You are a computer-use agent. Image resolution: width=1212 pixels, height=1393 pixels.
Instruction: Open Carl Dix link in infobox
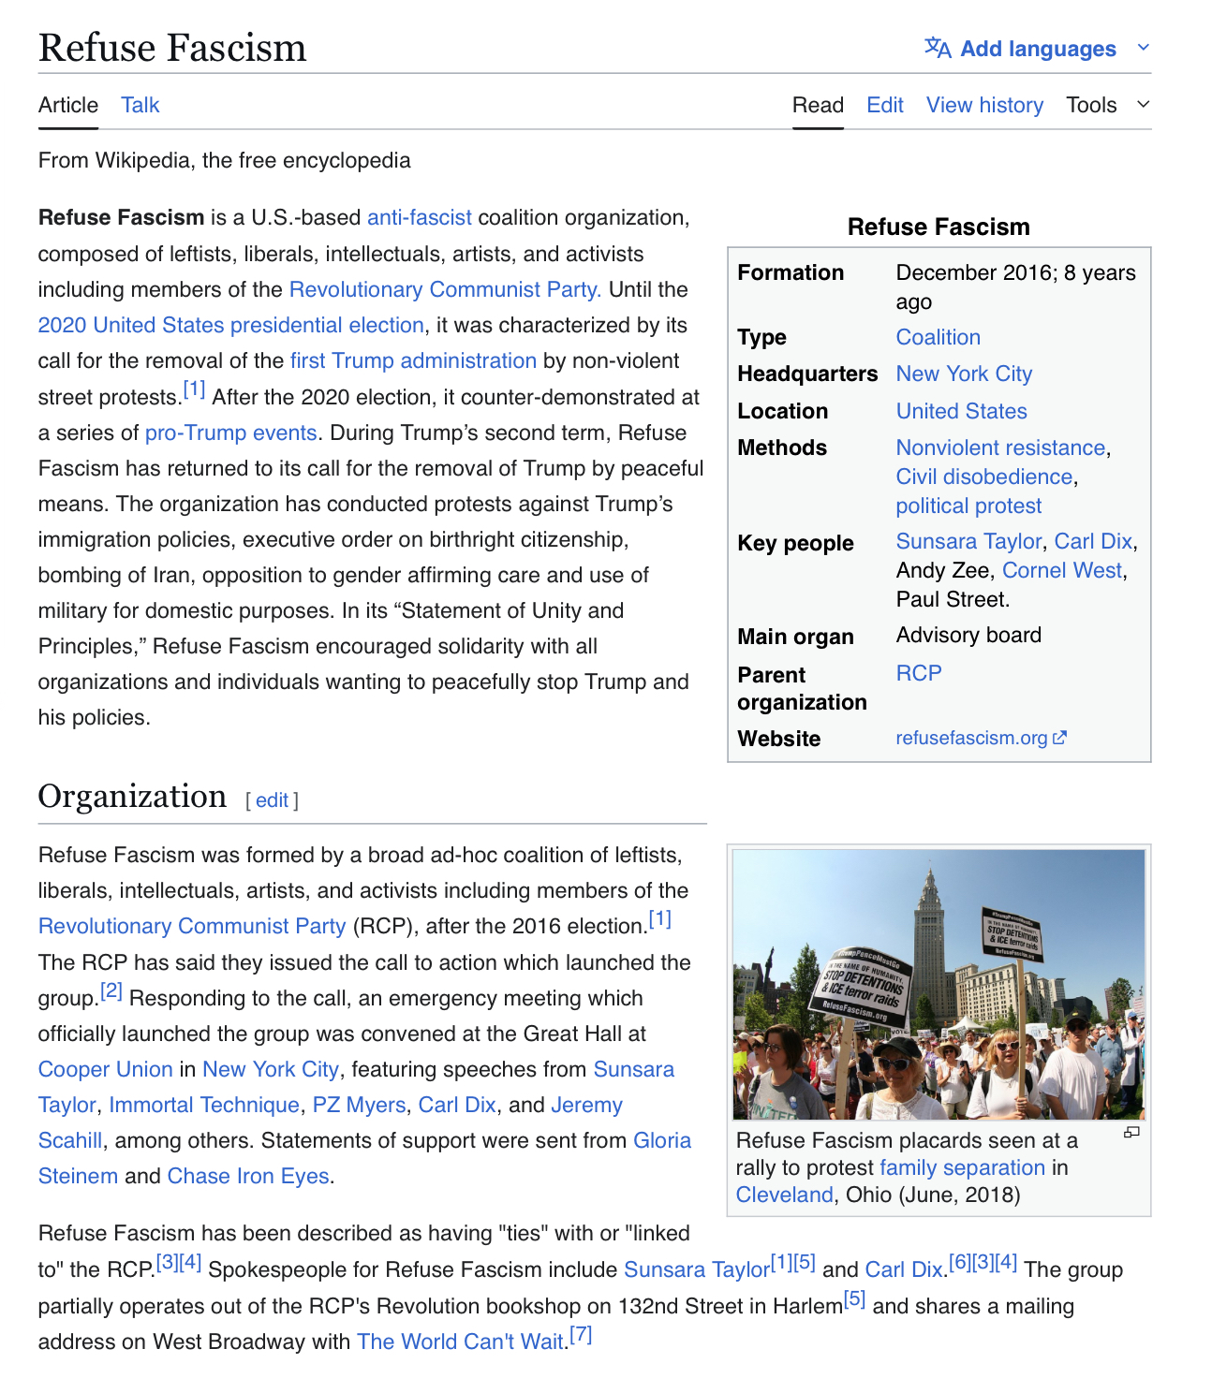(x=1093, y=541)
